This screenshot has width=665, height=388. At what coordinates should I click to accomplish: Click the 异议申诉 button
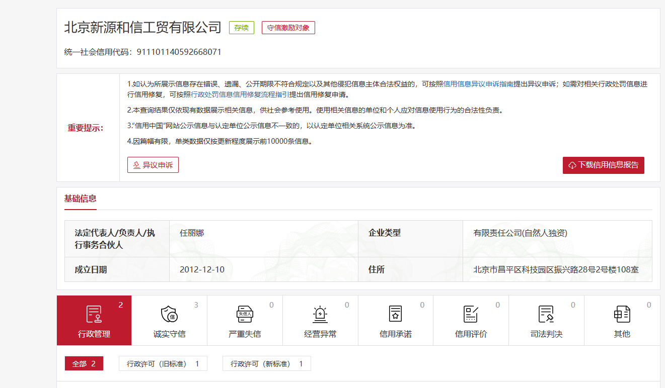[x=153, y=165]
